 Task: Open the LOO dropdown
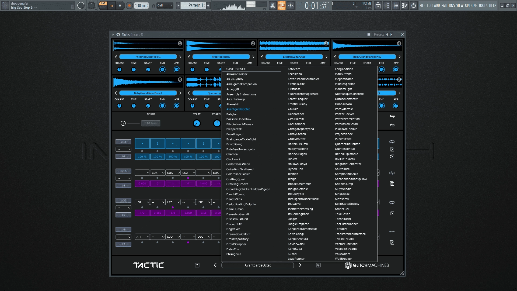(x=173, y=237)
